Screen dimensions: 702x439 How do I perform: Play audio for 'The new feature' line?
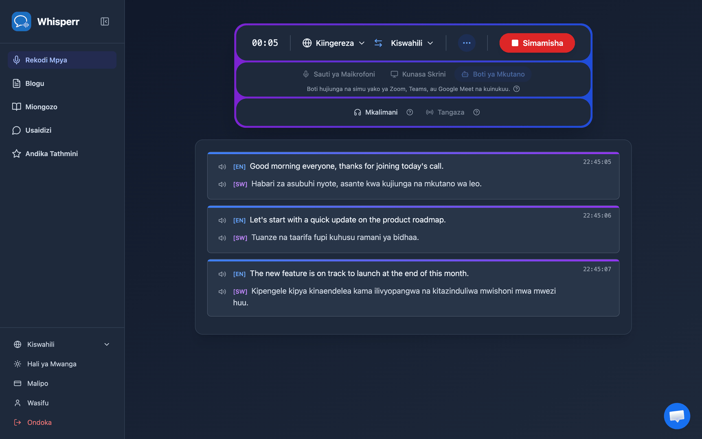coord(222,274)
